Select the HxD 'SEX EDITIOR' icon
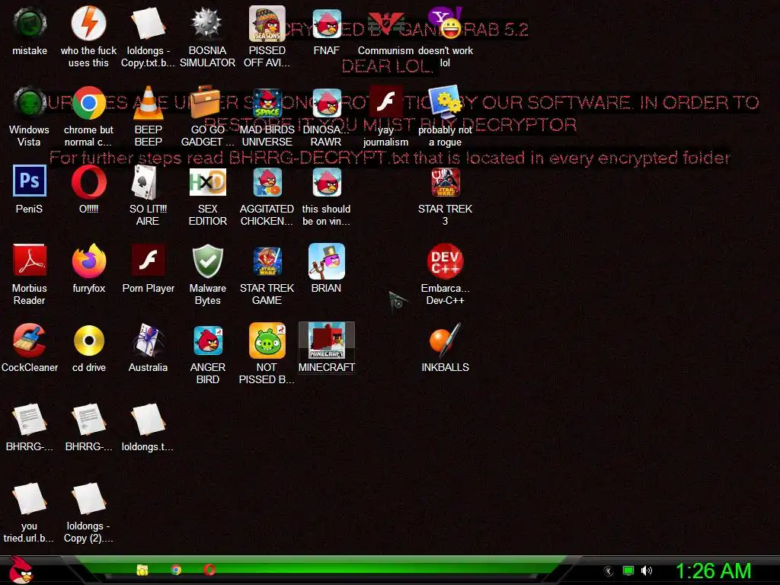Viewport: 780px width, 585px height. [207, 182]
